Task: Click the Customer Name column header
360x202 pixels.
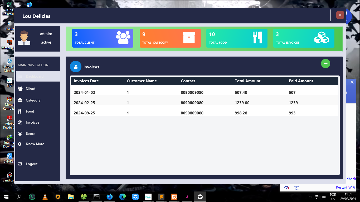Action: click(x=142, y=81)
